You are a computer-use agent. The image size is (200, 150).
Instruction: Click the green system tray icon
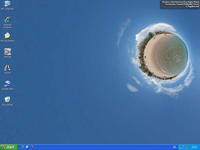coord(189,147)
